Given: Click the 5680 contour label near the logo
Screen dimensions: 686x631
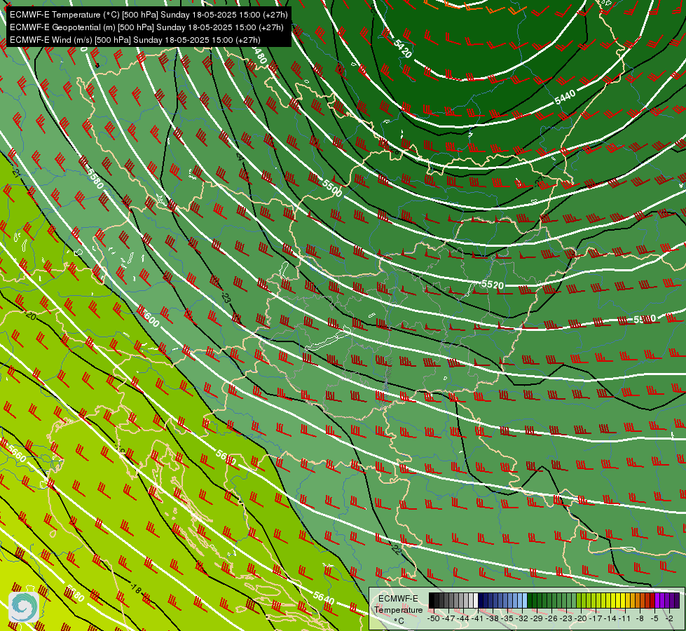Looking at the screenshot, I should [74, 594].
